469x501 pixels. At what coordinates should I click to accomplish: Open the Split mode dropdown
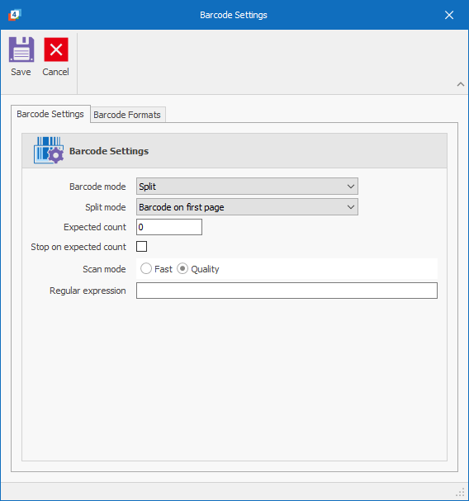click(x=247, y=207)
